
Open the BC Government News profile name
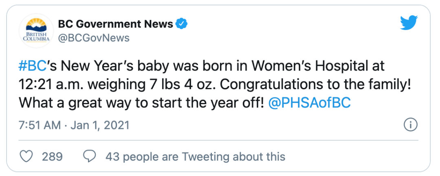(116, 24)
